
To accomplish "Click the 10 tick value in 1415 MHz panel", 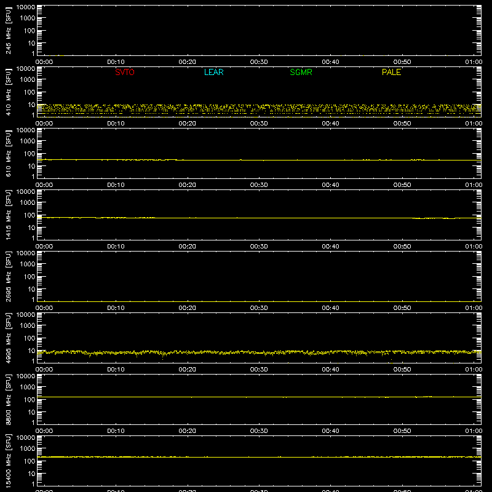I will point(32,228).
